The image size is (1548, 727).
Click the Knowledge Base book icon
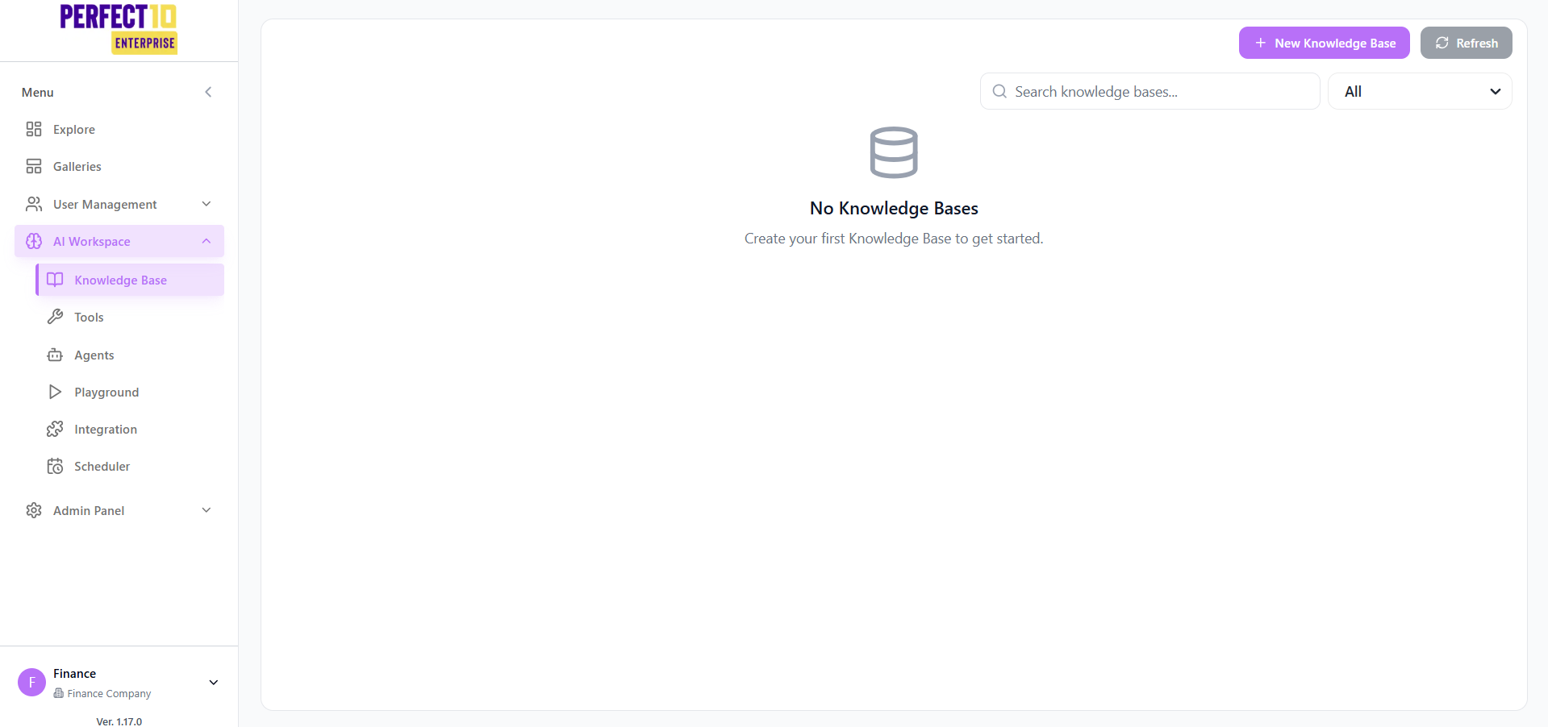(55, 280)
